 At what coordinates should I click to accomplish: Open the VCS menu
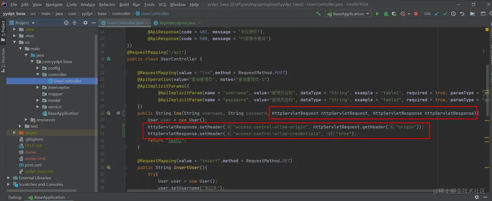pos(162,5)
